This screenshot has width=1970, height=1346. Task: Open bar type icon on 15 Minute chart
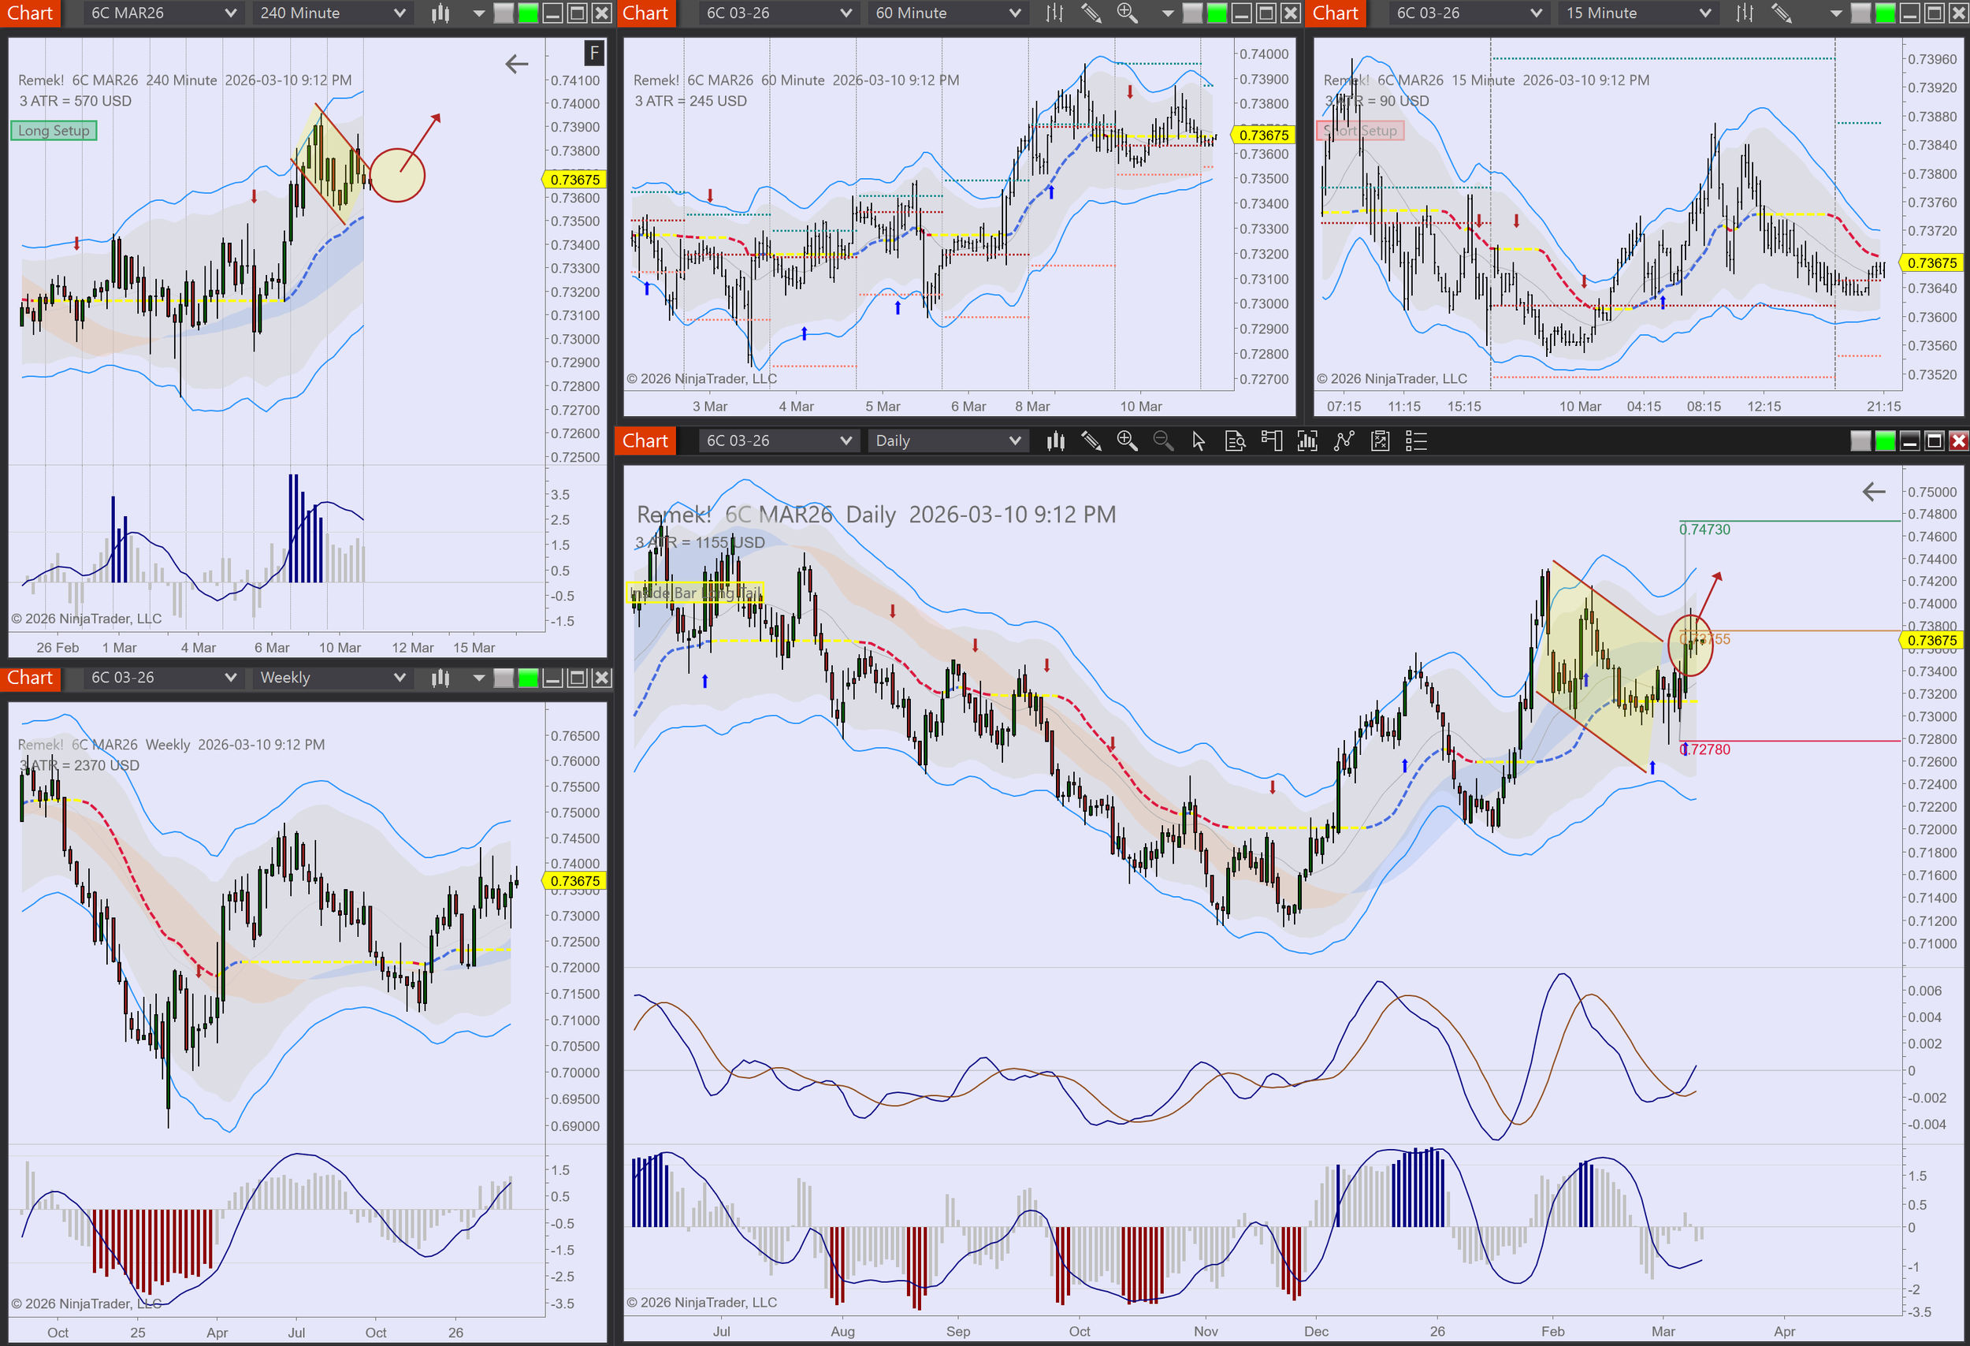click(x=1744, y=13)
